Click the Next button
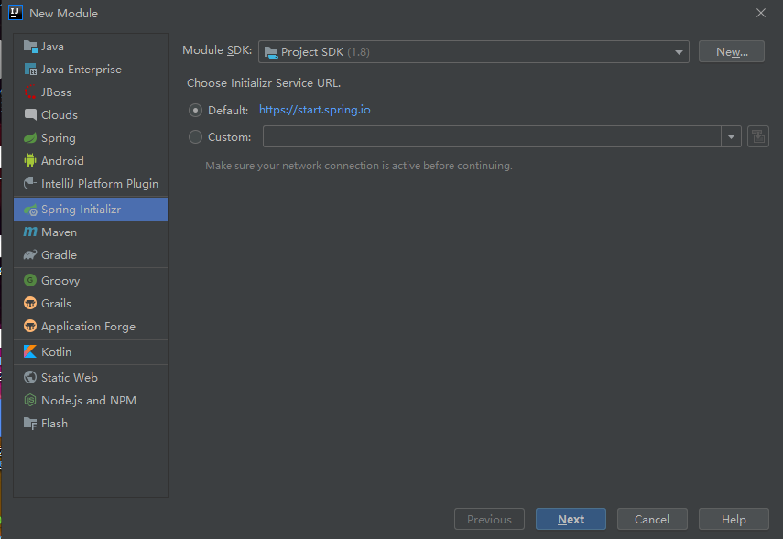This screenshot has width=783, height=539. click(571, 519)
